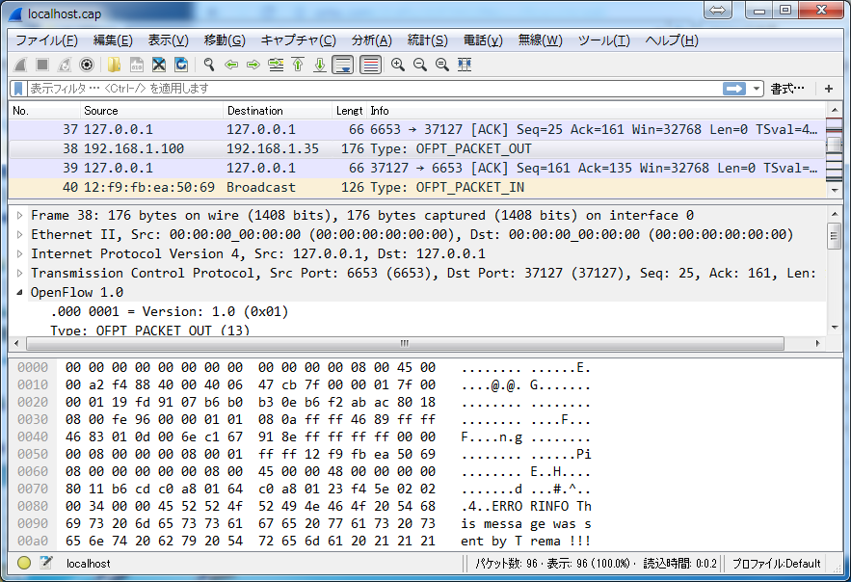851x582 pixels.
Task: Jump to last packet icon
Action: pos(320,66)
